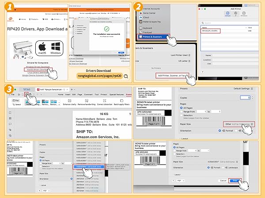Select Selection radio in dialog with Print button
The height and width of the screenshot is (198, 265).
[174, 154]
